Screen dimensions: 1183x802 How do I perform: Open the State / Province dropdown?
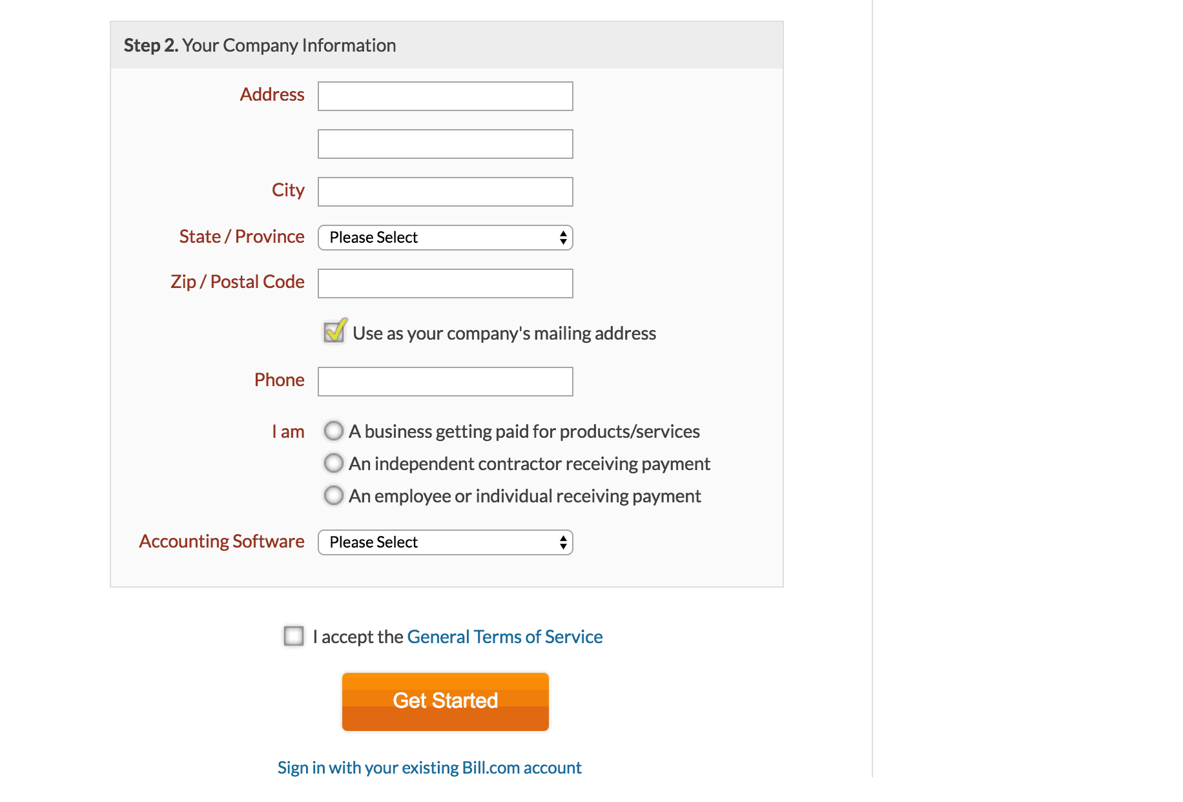(x=445, y=238)
